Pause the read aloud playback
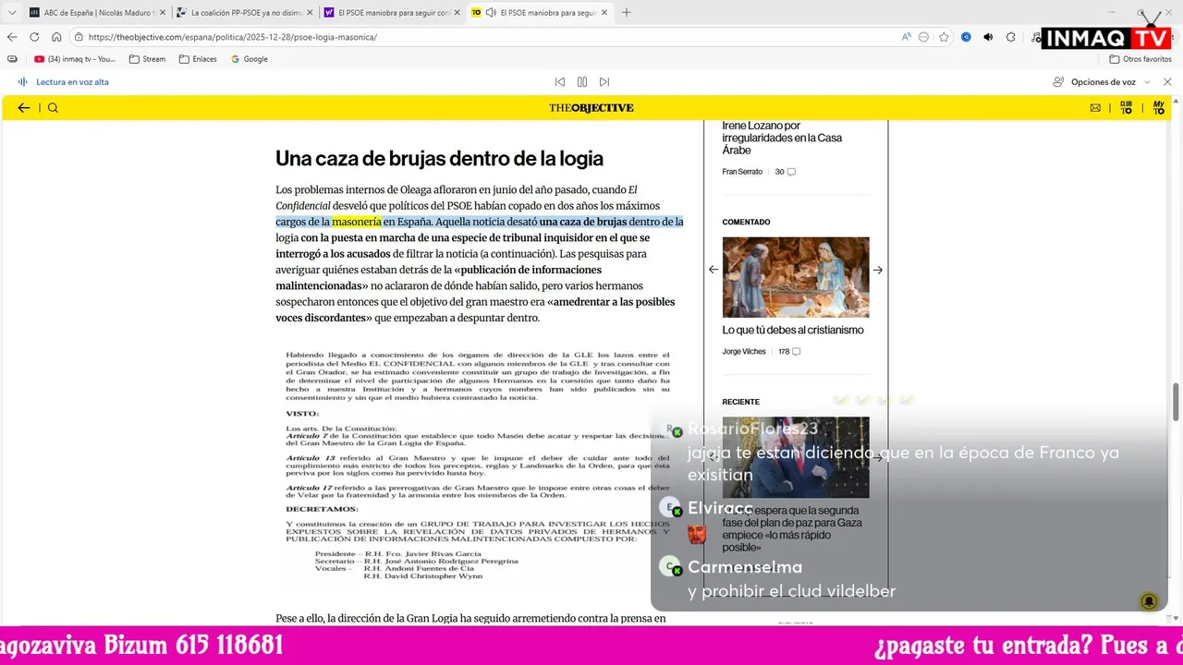1183x665 pixels. tap(582, 82)
